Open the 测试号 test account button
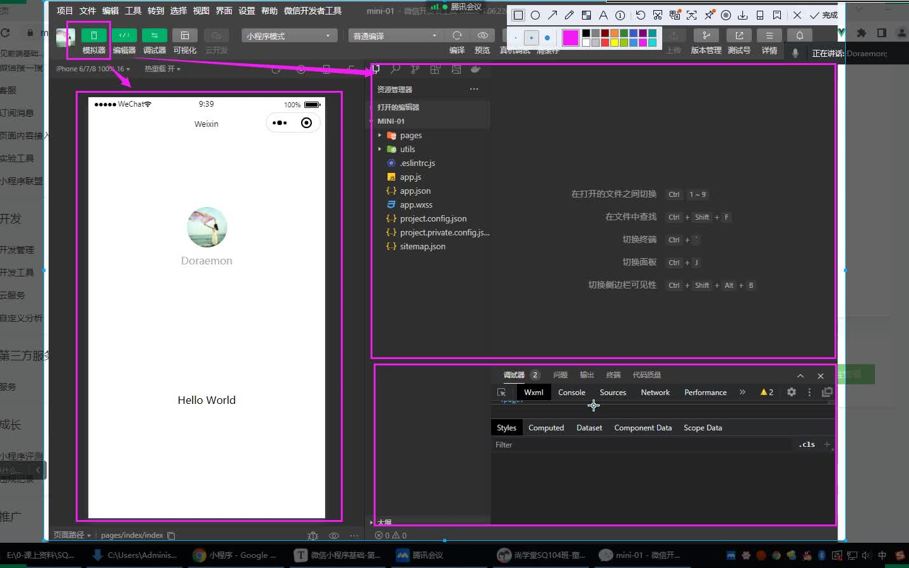This screenshot has width=909, height=568. [739, 35]
